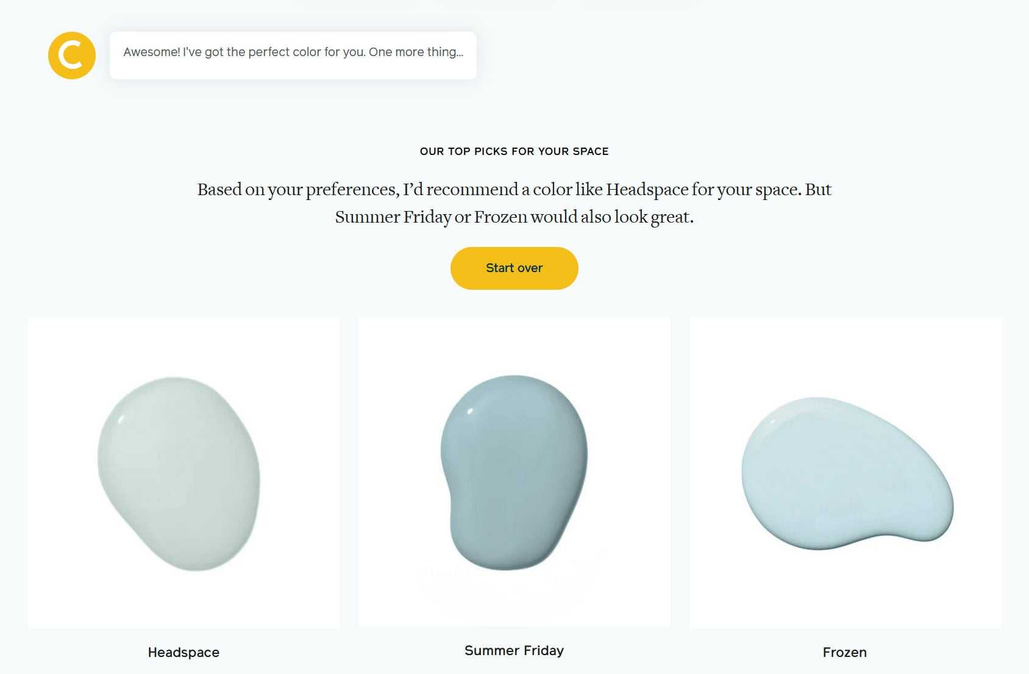This screenshot has width=1029, height=674.
Task: Click Summer Friday in the recommendation sentence
Action: tap(393, 217)
